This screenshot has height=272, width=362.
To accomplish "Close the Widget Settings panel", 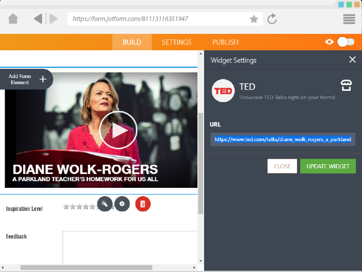I will tap(352, 60).
